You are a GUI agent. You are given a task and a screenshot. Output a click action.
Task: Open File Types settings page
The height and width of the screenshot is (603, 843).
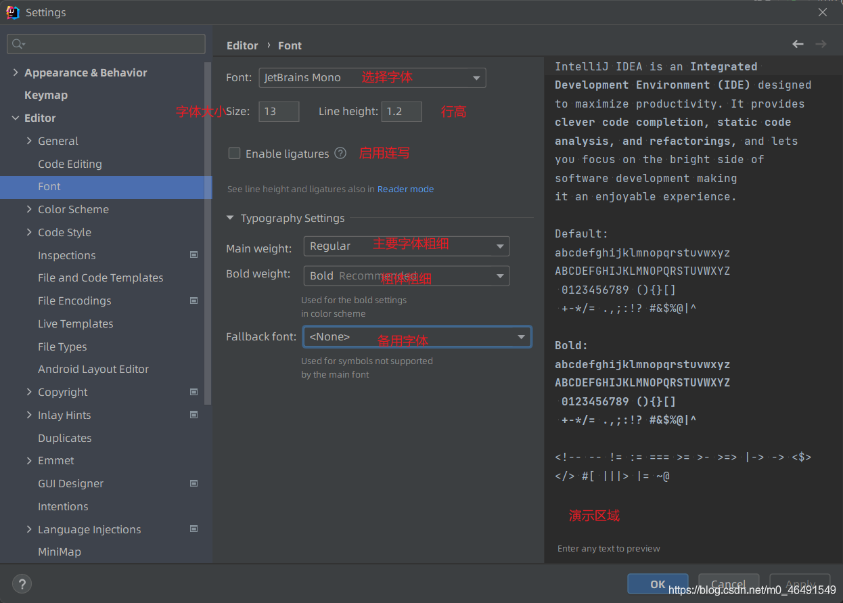click(x=62, y=347)
